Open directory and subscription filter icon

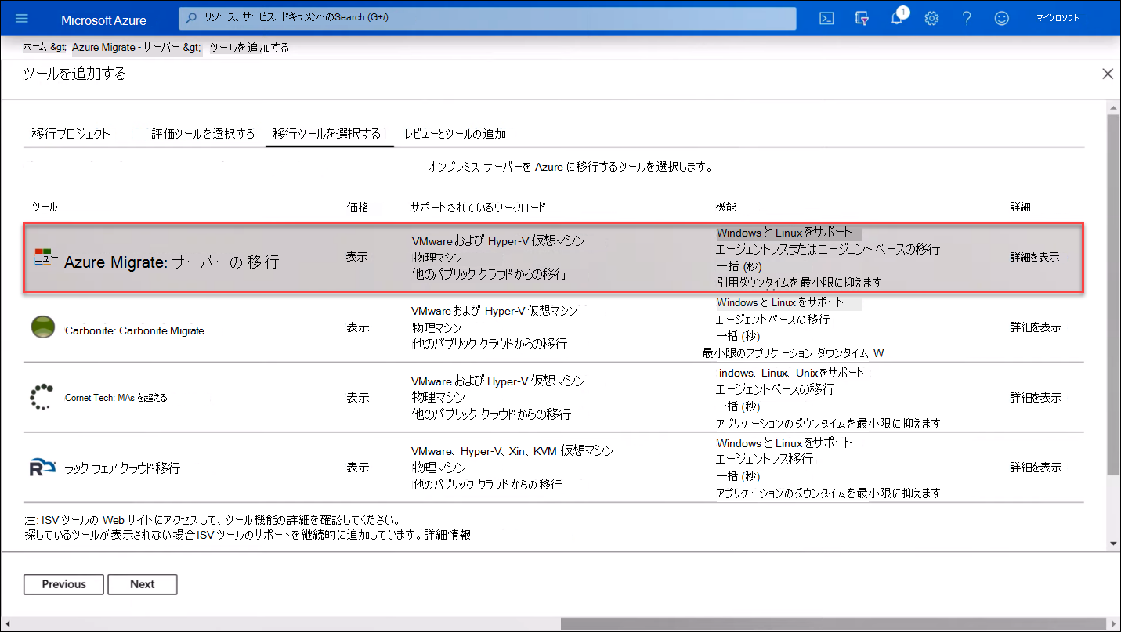click(x=862, y=19)
